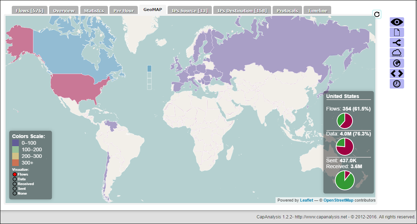The width and height of the screenshot is (417, 224).
Task: Click the angle brackets icon
Action: point(397,73)
